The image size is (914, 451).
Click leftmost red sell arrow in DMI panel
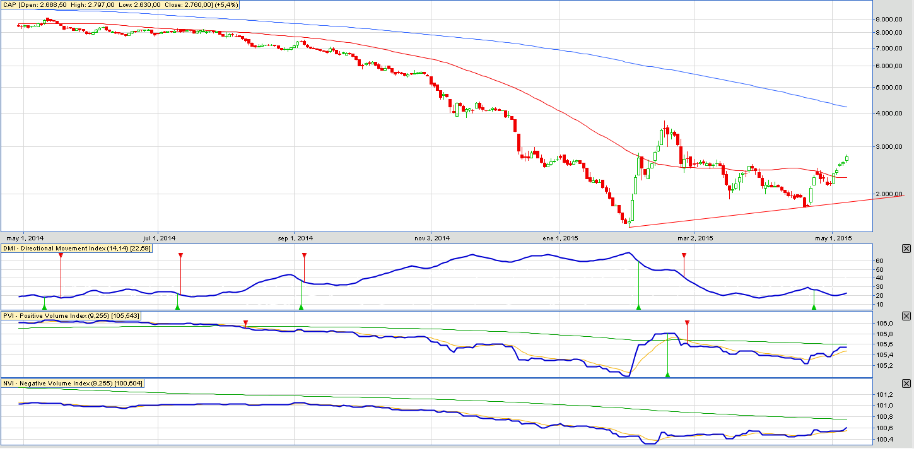(61, 255)
